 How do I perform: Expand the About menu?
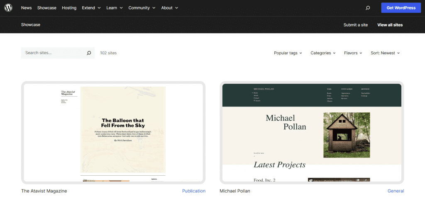click(170, 8)
